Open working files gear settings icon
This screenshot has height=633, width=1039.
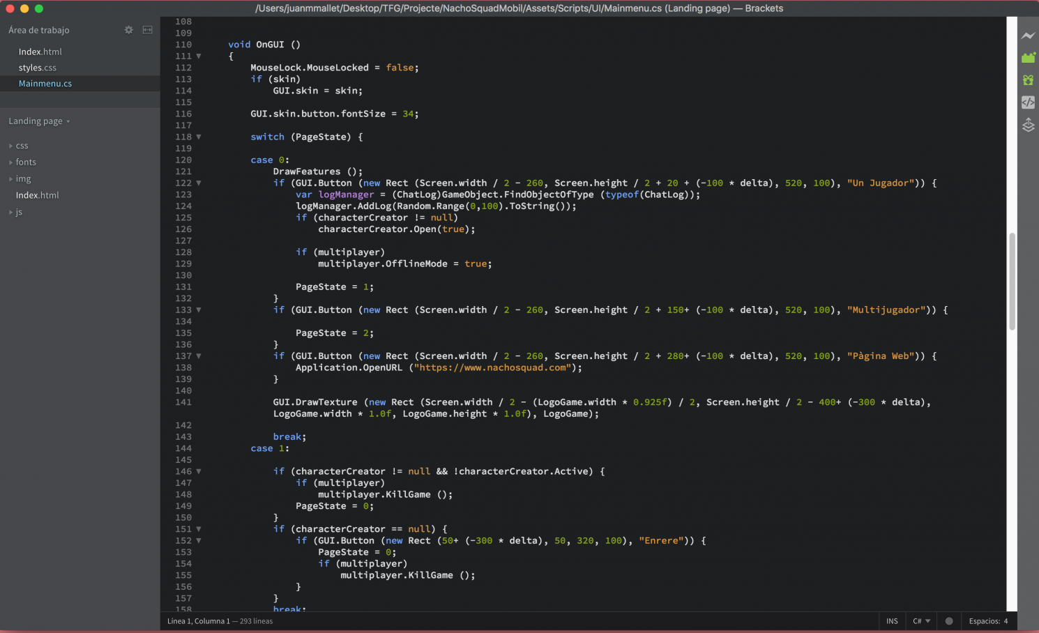128,30
